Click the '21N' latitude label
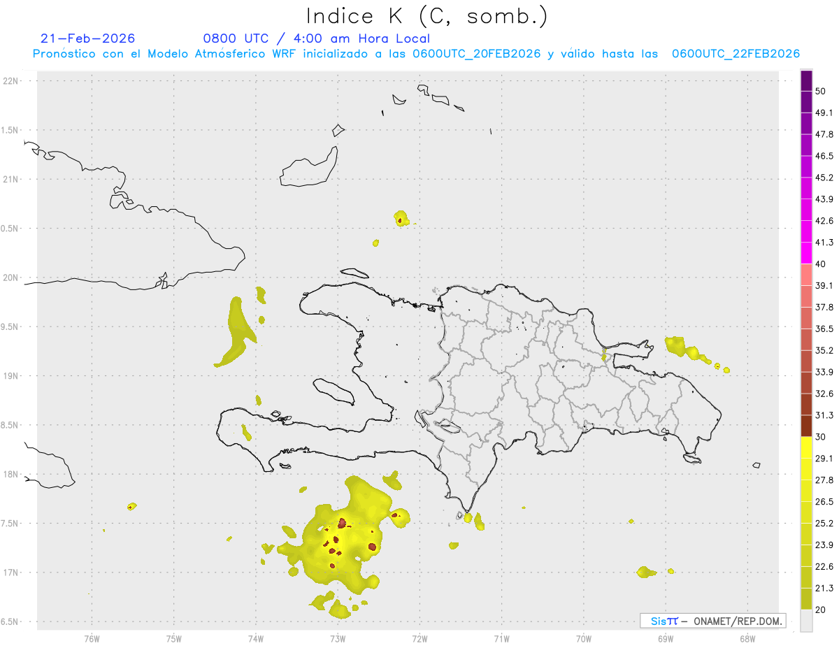This screenshot has height=648, width=839. 11,180
